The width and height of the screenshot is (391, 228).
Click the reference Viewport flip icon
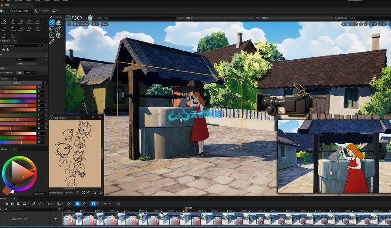95,192
